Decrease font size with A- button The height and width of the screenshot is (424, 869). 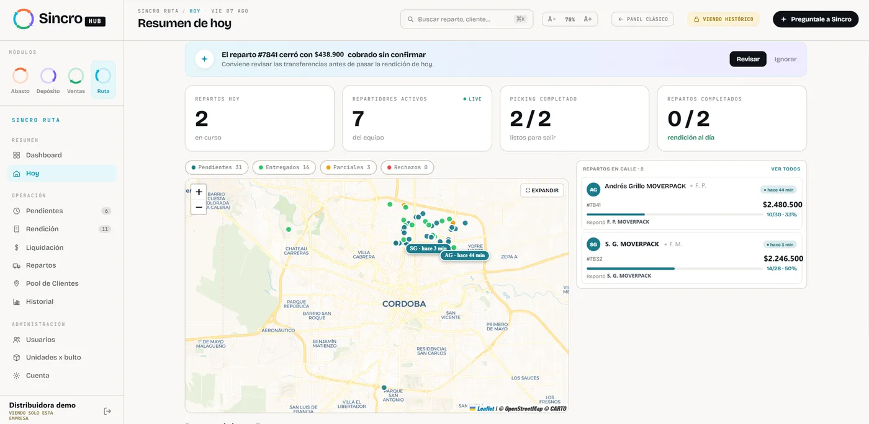tap(552, 19)
